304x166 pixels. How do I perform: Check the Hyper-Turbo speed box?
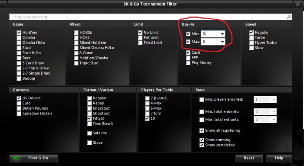[251, 42]
